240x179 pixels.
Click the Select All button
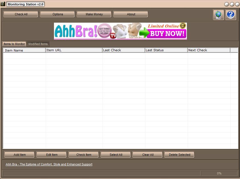116,155
